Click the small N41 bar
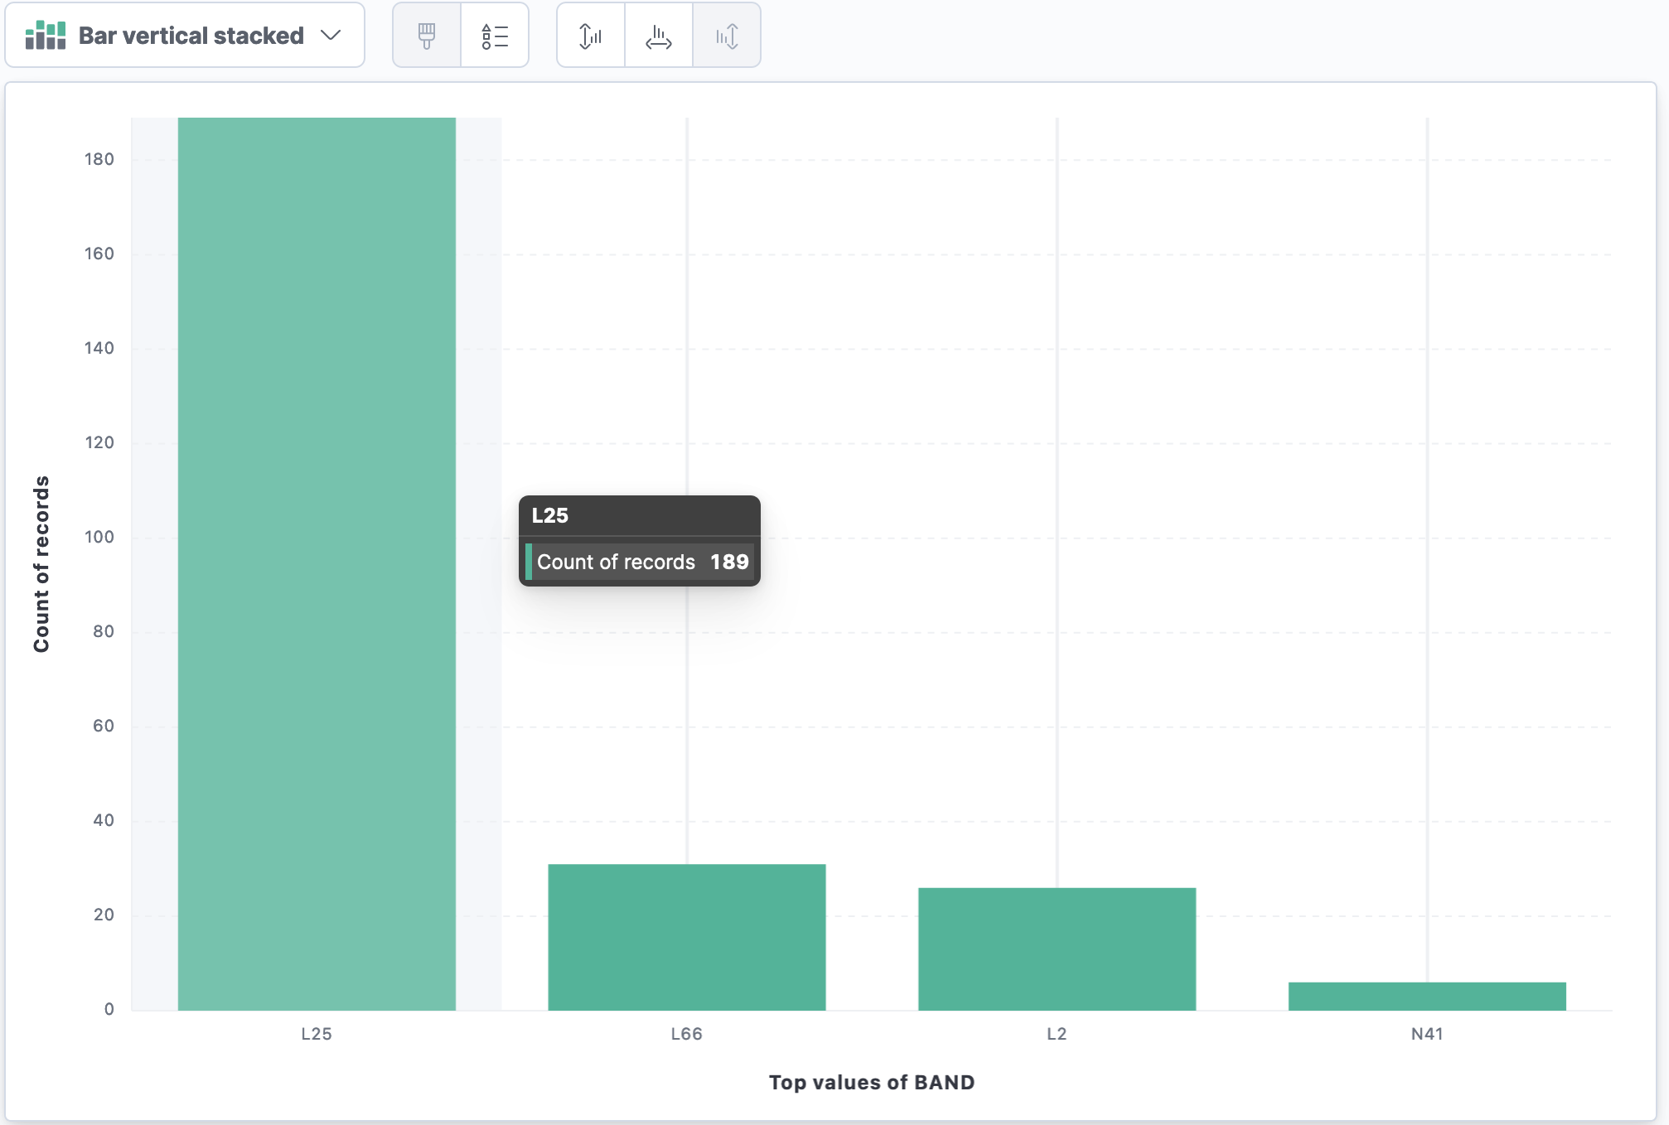The image size is (1669, 1125). [1426, 996]
